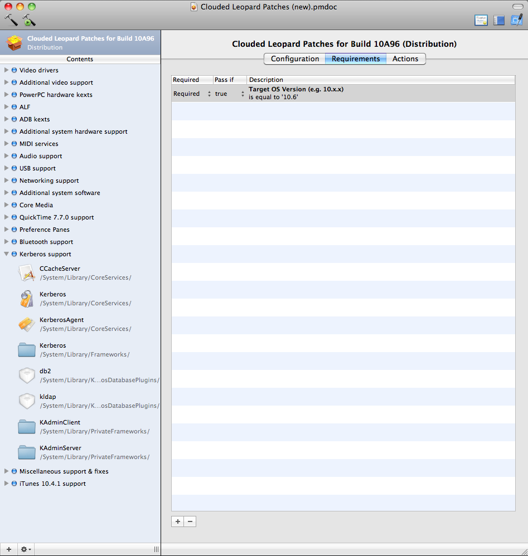The image size is (528, 556).
Task: Click the sidebar resize handle at bottom
Action: tap(156, 549)
